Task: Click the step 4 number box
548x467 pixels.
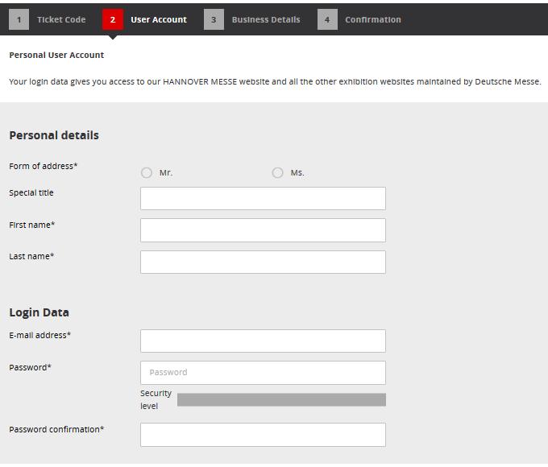Action: (327, 19)
